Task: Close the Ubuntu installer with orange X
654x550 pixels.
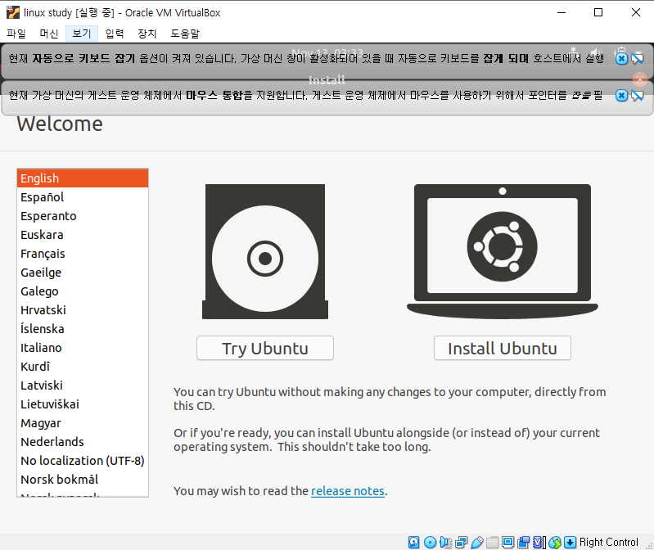Action: point(640,79)
